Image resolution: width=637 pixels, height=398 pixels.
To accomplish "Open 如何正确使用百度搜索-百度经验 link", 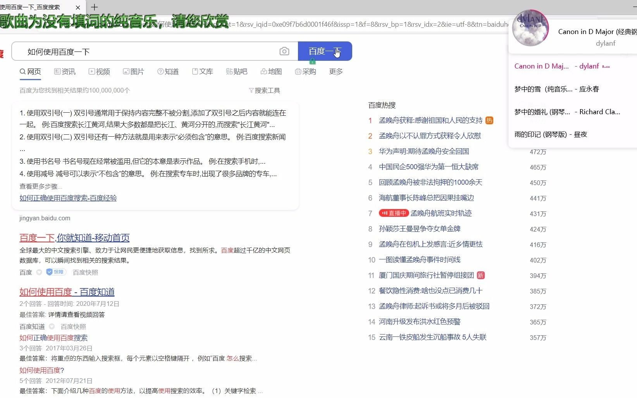I will click(68, 198).
